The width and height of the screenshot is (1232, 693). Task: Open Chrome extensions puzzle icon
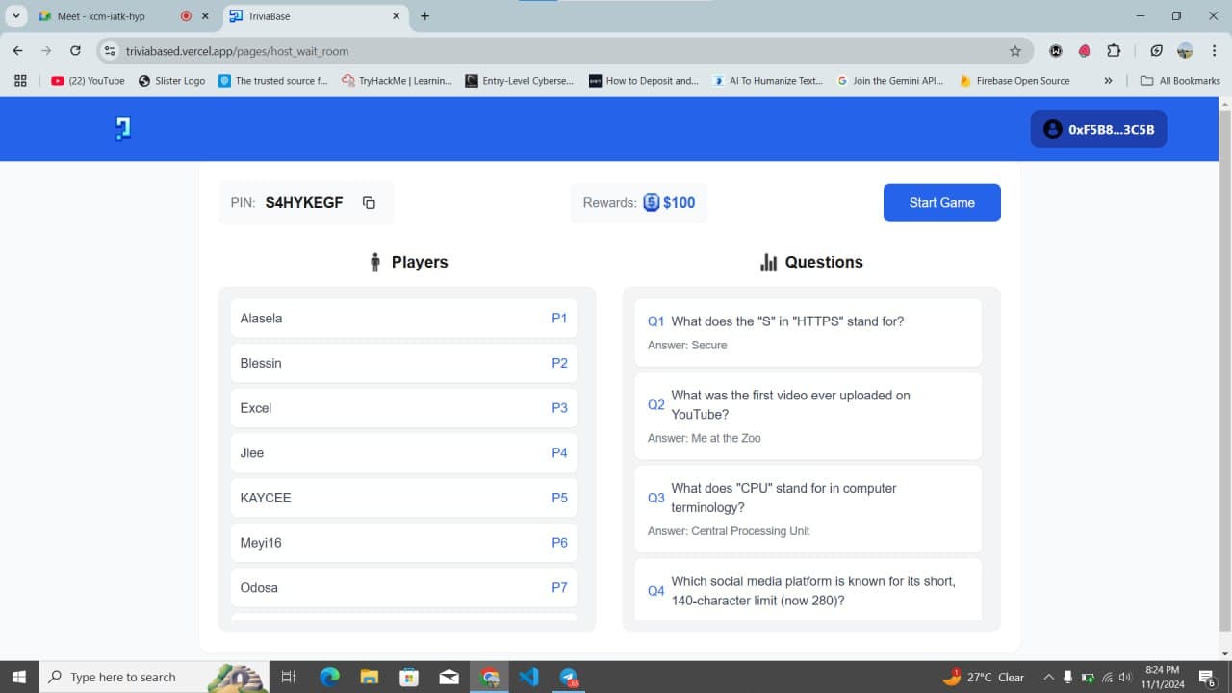coord(1114,51)
